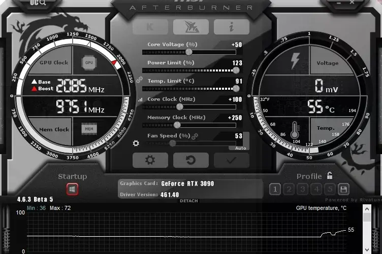
Task: Toggle link icon between power and temp limit
Action: (139, 80)
